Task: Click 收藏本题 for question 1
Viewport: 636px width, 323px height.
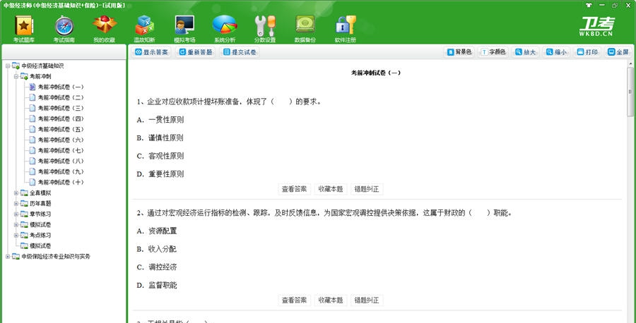Action: pyautogui.click(x=331, y=189)
